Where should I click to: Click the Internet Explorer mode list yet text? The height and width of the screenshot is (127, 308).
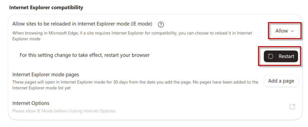(42, 88)
